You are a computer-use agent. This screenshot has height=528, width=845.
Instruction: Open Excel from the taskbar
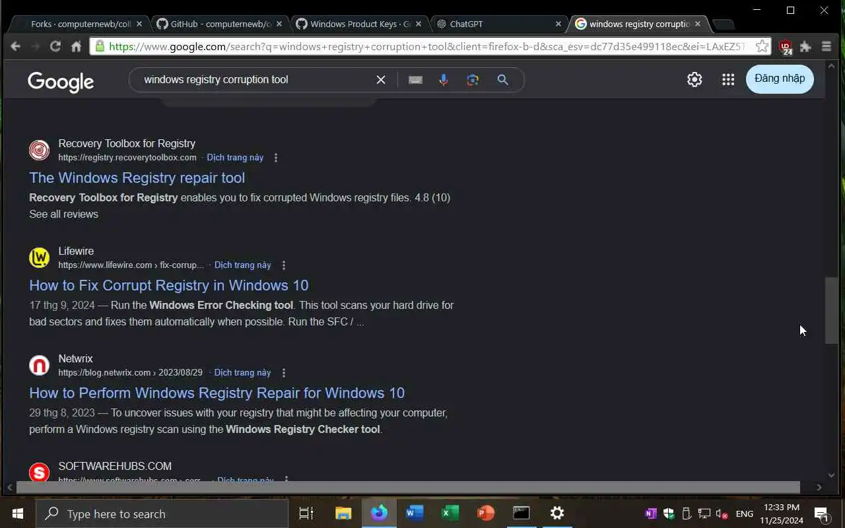coord(450,513)
